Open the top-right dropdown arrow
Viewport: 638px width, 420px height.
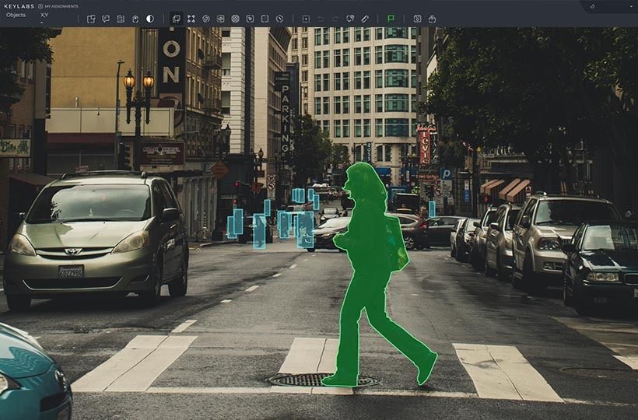629,6
